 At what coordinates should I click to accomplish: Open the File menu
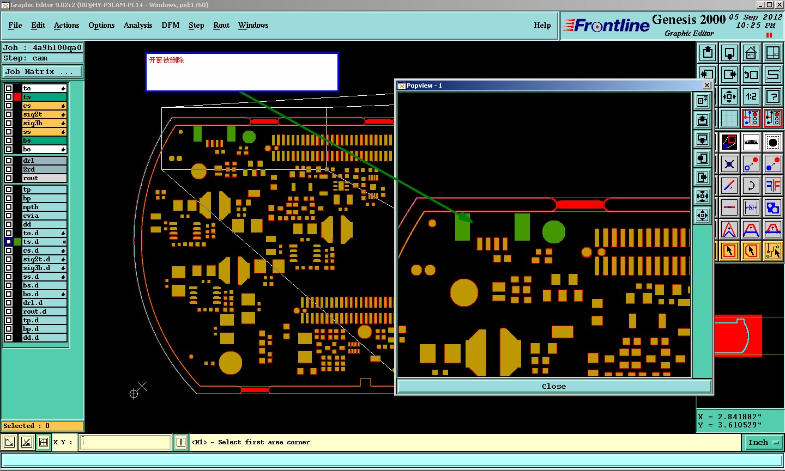coord(15,25)
